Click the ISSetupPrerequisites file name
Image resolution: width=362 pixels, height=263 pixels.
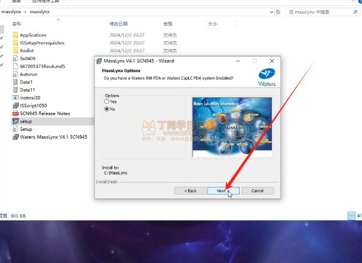[x=42, y=43]
